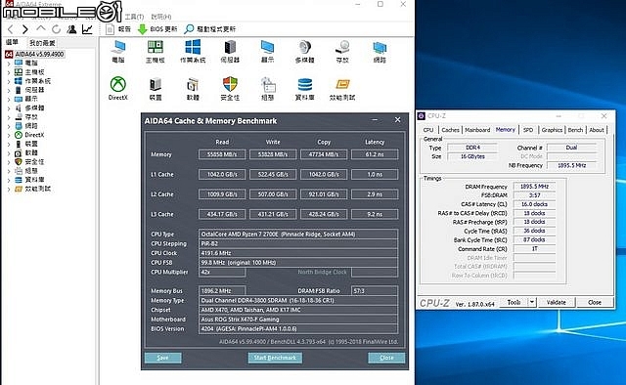The image size is (626, 385).
Task: Click the AIDA64 forward navigation arrow
Action: click(x=25, y=29)
